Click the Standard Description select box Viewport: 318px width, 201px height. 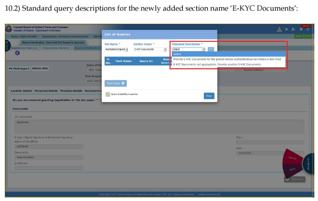188,49
